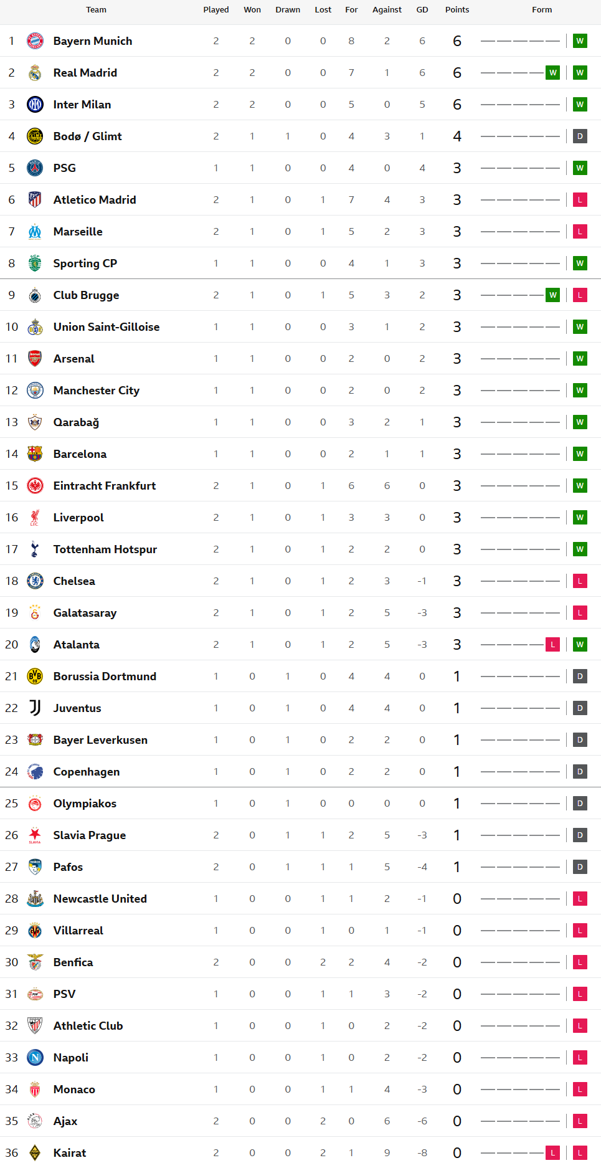Click the Juventus club logo
This screenshot has width=601, height=1168.
pos(35,708)
